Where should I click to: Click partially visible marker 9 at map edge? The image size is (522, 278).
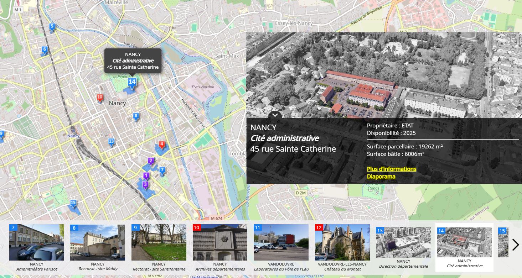[x=1, y=135]
